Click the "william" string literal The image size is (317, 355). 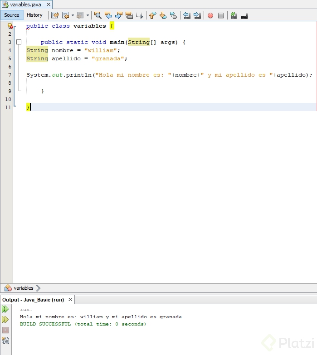[x=101, y=50]
